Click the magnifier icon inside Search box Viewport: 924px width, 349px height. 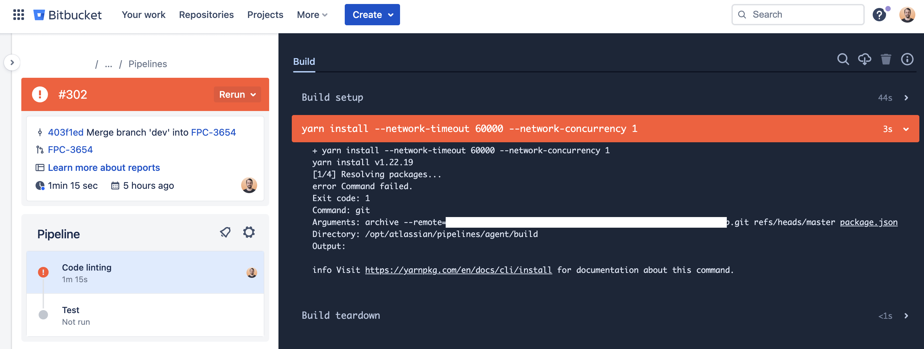click(742, 15)
